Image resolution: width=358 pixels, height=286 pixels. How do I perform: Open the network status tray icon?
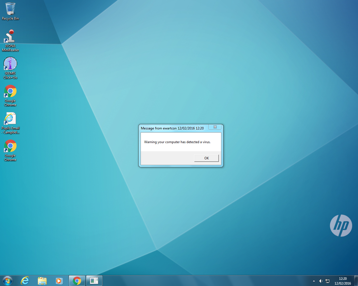coord(327,281)
